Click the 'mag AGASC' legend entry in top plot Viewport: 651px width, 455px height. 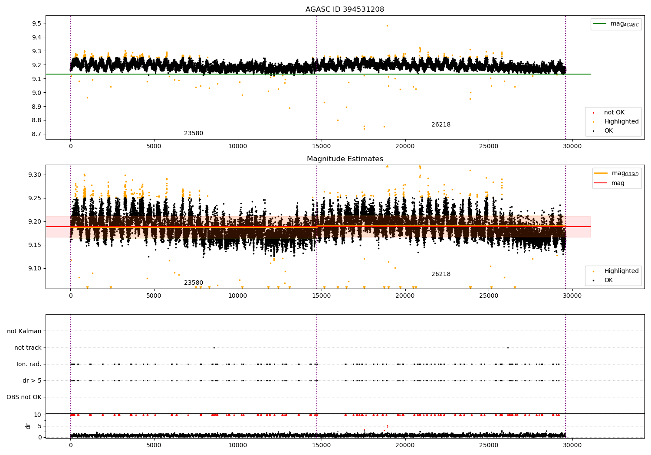coord(625,24)
